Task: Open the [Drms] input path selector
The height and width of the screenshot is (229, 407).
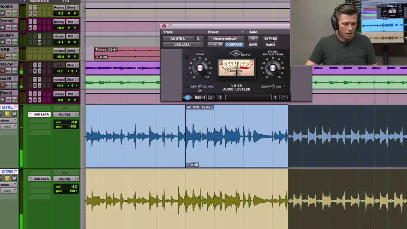Action: [x=59, y=22]
